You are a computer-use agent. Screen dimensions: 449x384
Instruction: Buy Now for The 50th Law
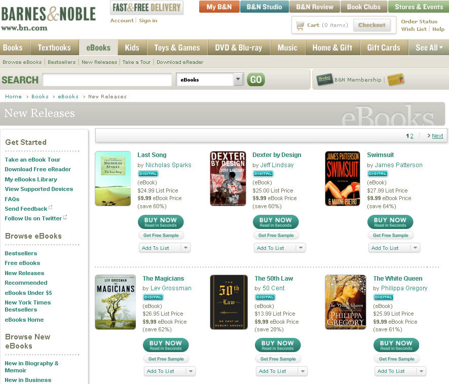[x=278, y=345]
